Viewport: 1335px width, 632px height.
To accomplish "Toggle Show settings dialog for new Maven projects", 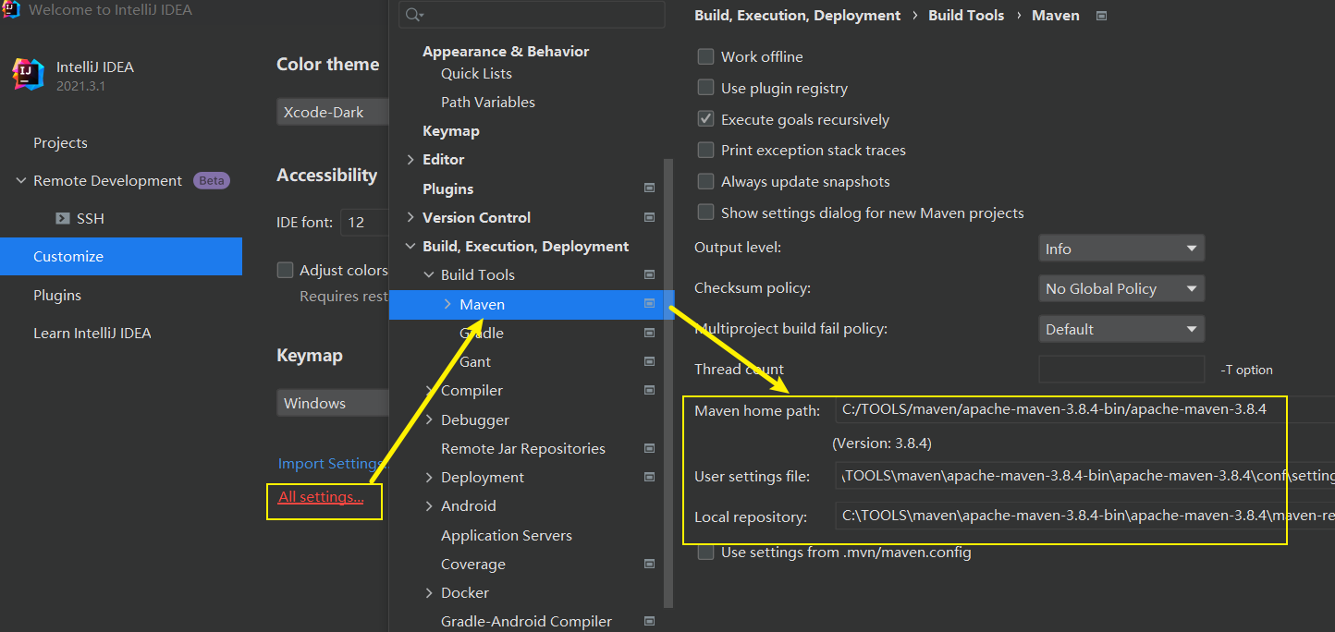I will [705, 213].
